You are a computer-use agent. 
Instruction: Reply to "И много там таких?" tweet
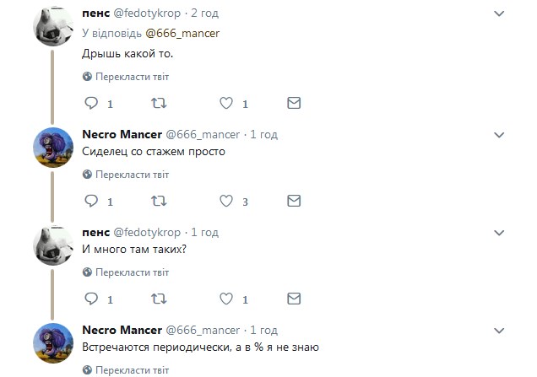click(91, 299)
